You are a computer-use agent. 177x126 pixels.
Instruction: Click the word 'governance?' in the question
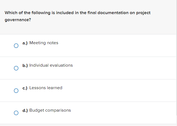click(x=18, y=20)
